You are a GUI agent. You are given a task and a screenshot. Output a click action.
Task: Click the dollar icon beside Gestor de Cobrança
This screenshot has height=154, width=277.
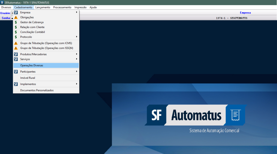[16, 22]
